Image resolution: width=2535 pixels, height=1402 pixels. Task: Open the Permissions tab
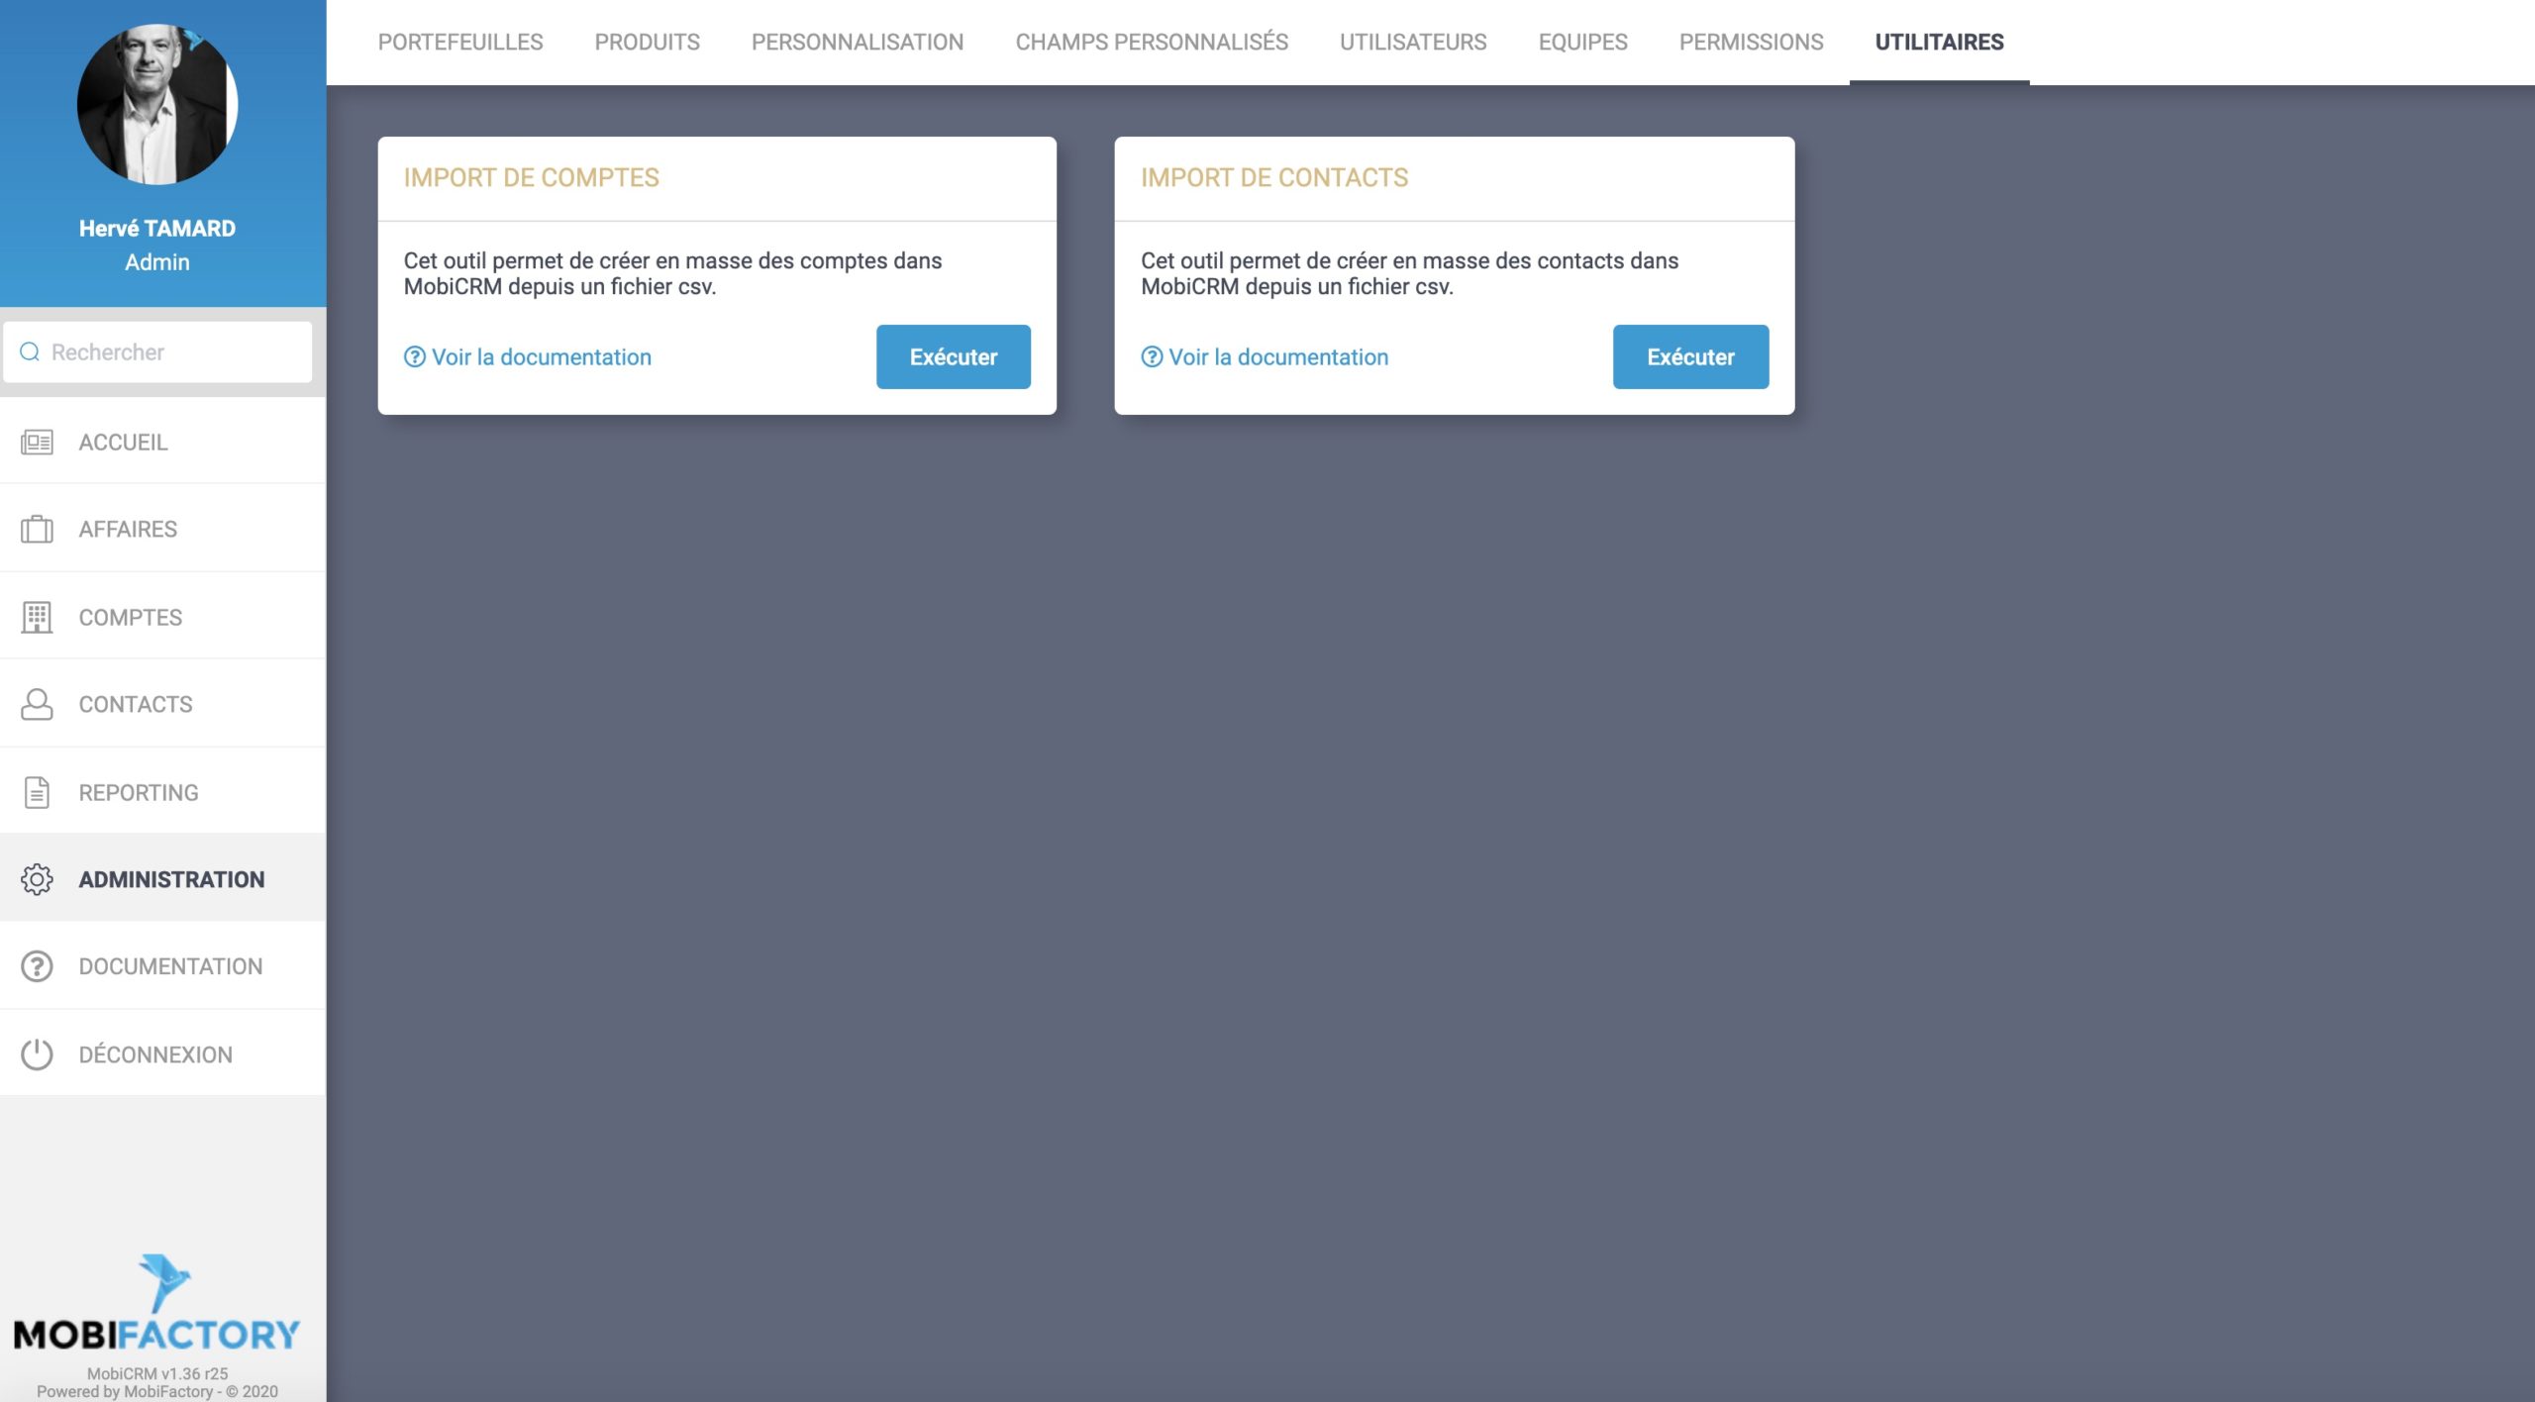pos(1751,42)
